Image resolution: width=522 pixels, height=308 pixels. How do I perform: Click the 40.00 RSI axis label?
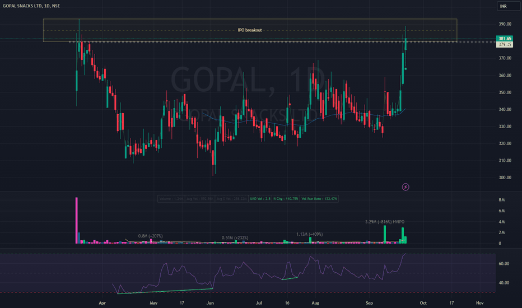coord(504,283)
